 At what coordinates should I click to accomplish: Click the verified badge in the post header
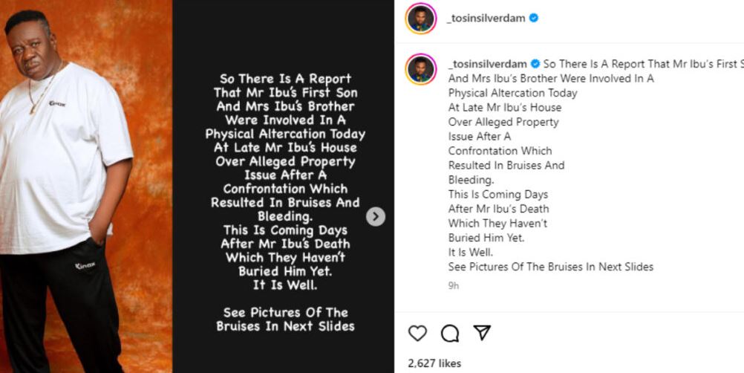[533, 18]
